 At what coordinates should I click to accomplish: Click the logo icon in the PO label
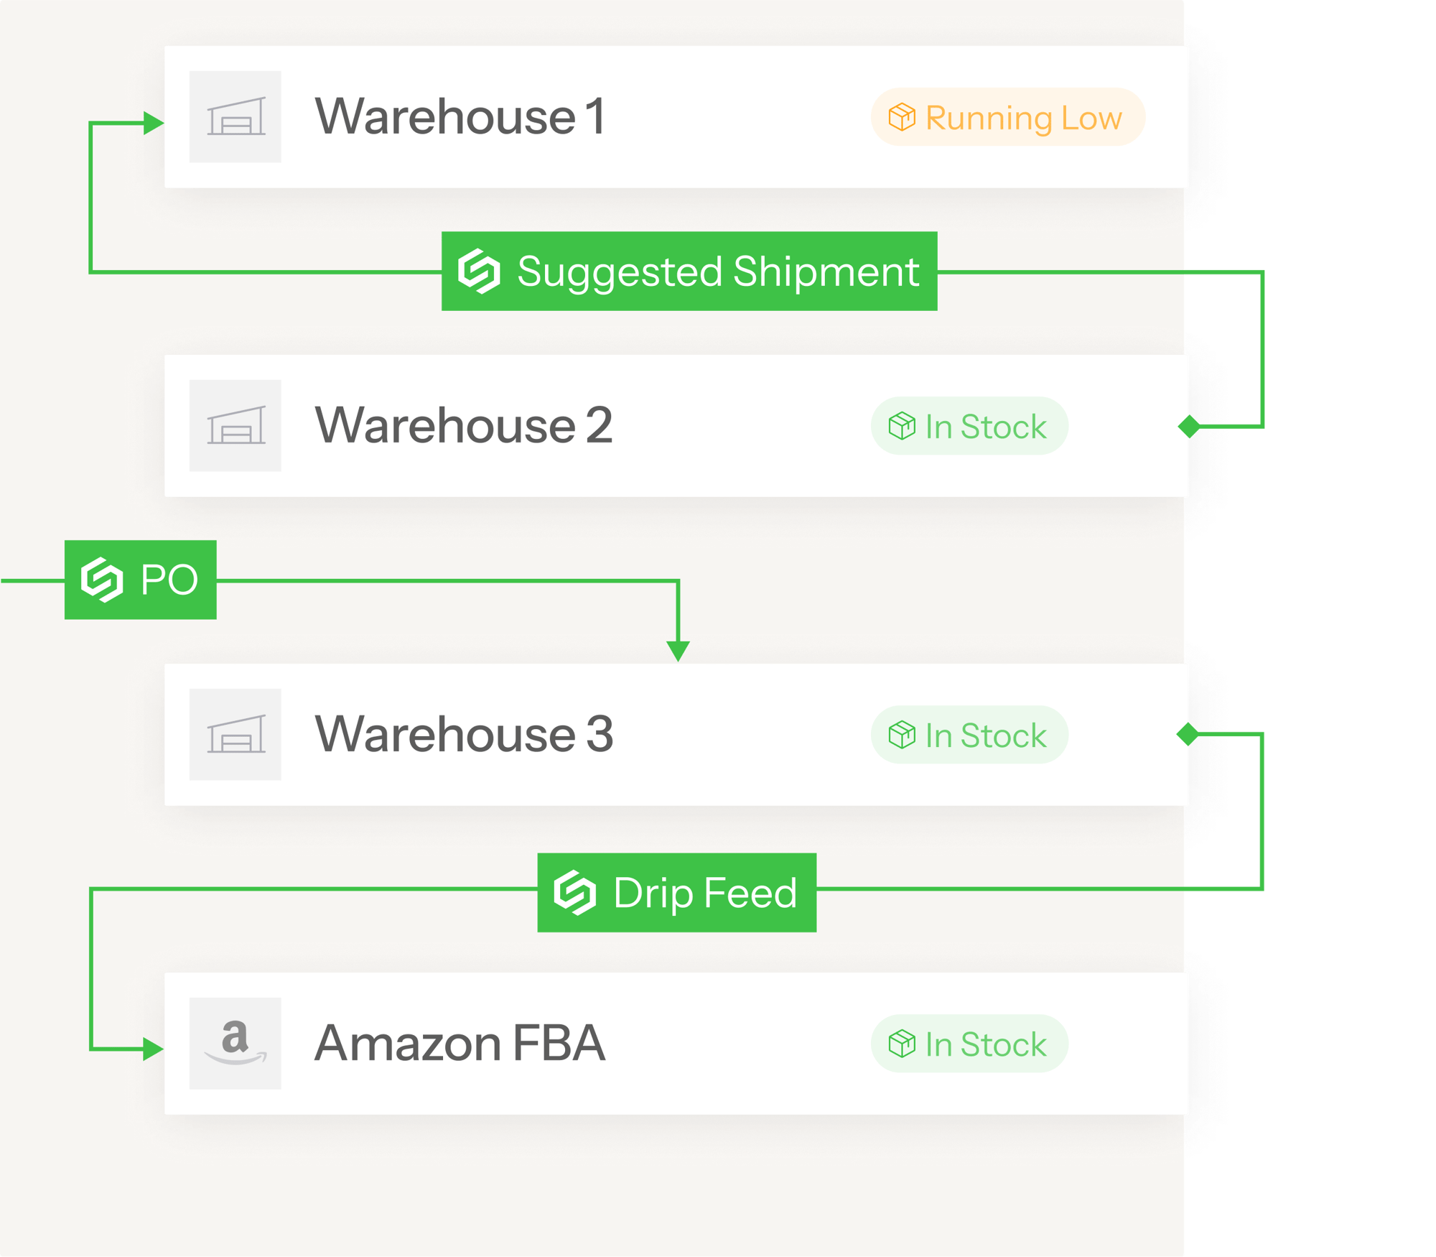coord(102,580)
